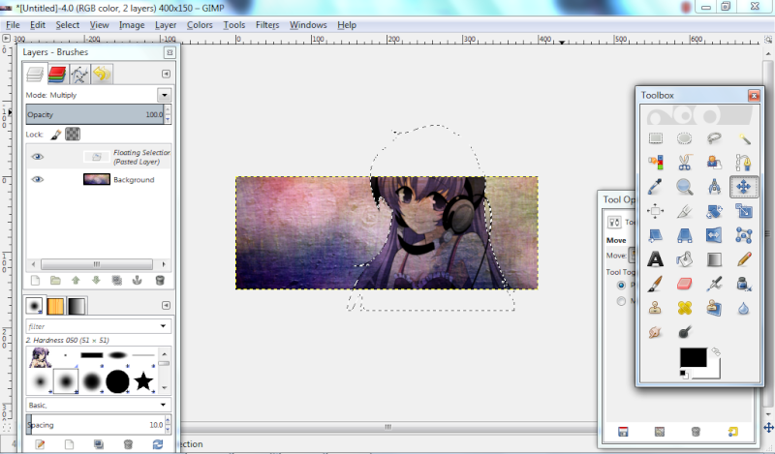
Task: Open the Colors menu
Action: [x=200, y=25]
